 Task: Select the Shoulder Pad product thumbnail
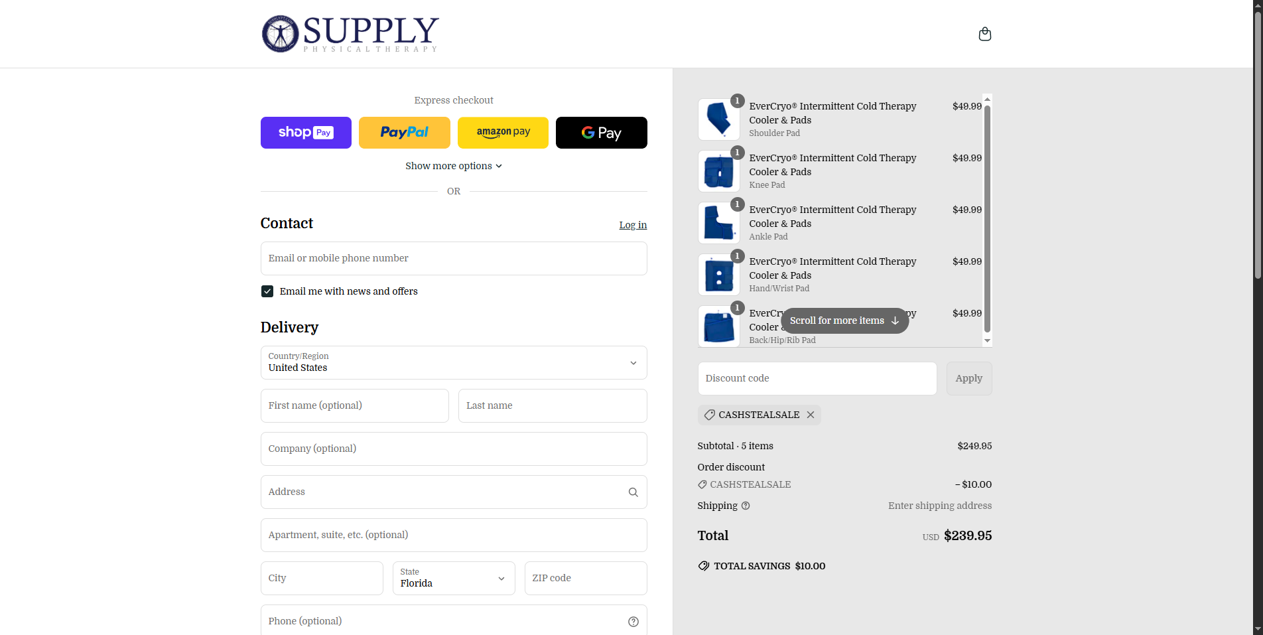pyautogui.click(x=719, y=119)
